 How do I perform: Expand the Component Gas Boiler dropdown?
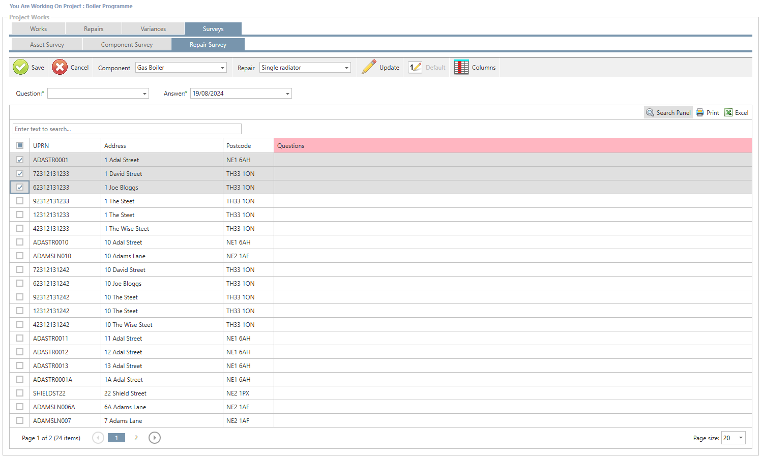click(222, 68)
